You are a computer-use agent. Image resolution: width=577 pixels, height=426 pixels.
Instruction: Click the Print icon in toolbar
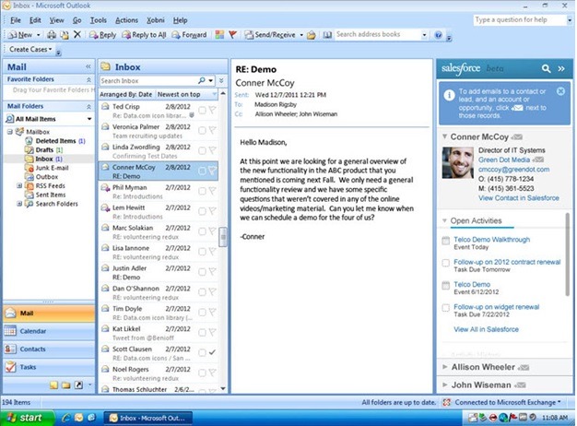point(52,35)
